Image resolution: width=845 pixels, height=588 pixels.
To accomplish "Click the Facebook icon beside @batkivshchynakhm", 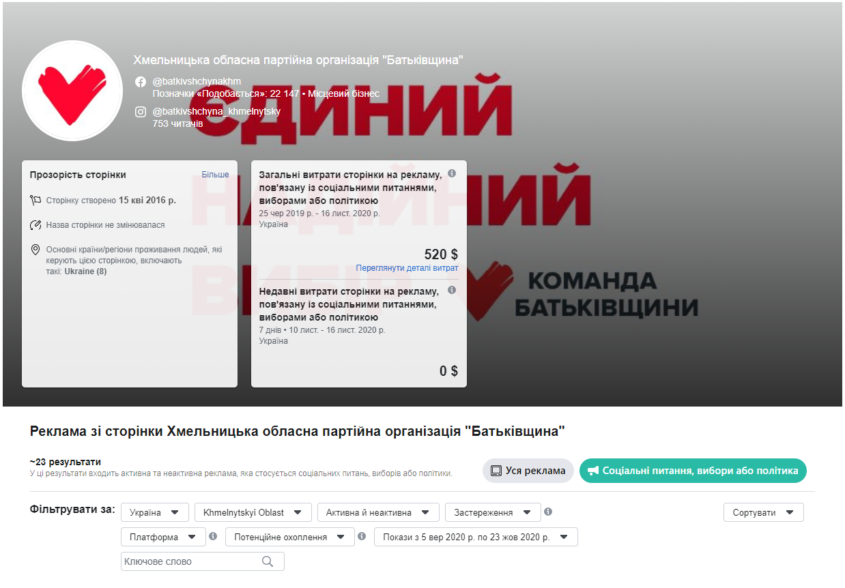I will point(141,82).
